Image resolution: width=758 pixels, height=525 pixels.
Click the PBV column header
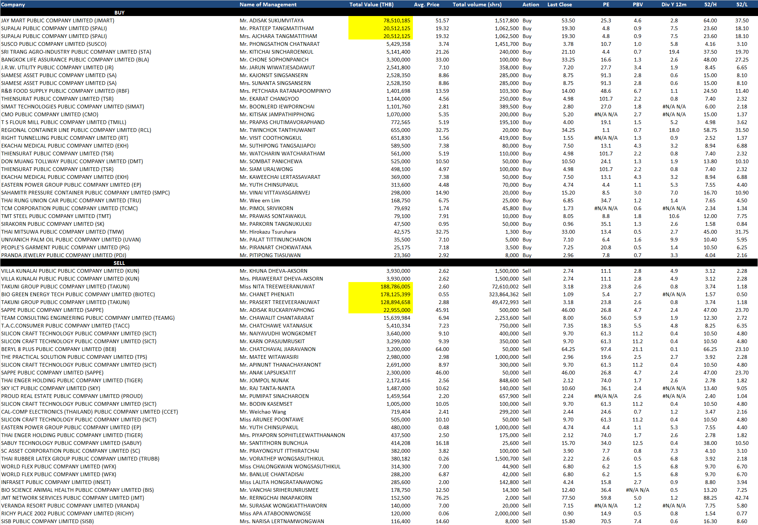(638, 4)
